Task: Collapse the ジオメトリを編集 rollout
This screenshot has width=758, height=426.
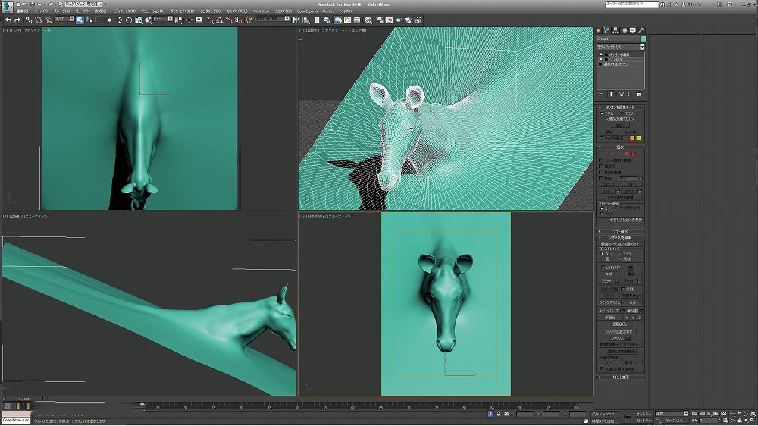Action: [621, 237]
